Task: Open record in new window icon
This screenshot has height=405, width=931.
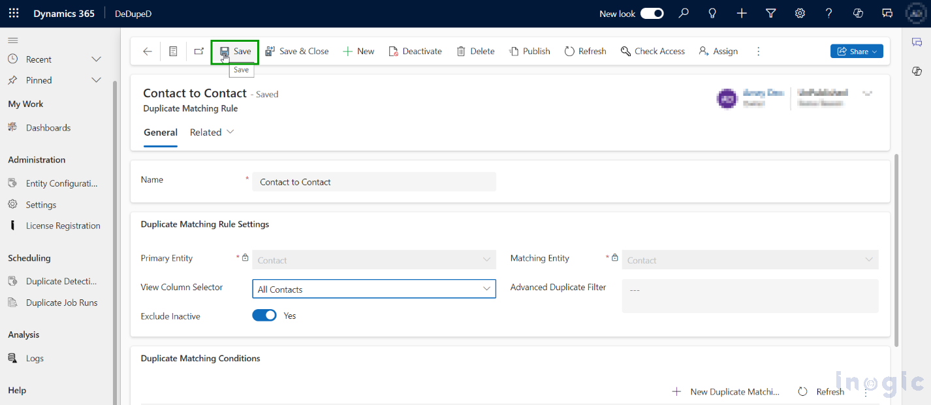Action: click(199, 52)
